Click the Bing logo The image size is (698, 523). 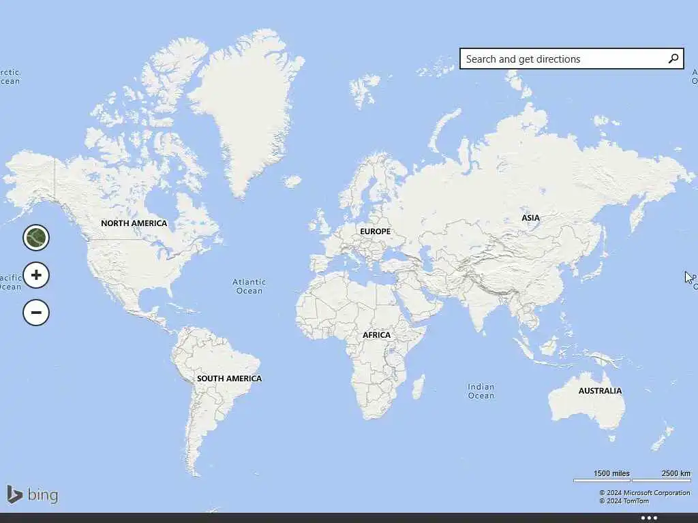click(x=33, y=494)
